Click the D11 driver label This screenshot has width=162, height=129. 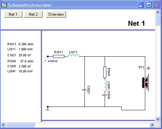coord(141,67)
